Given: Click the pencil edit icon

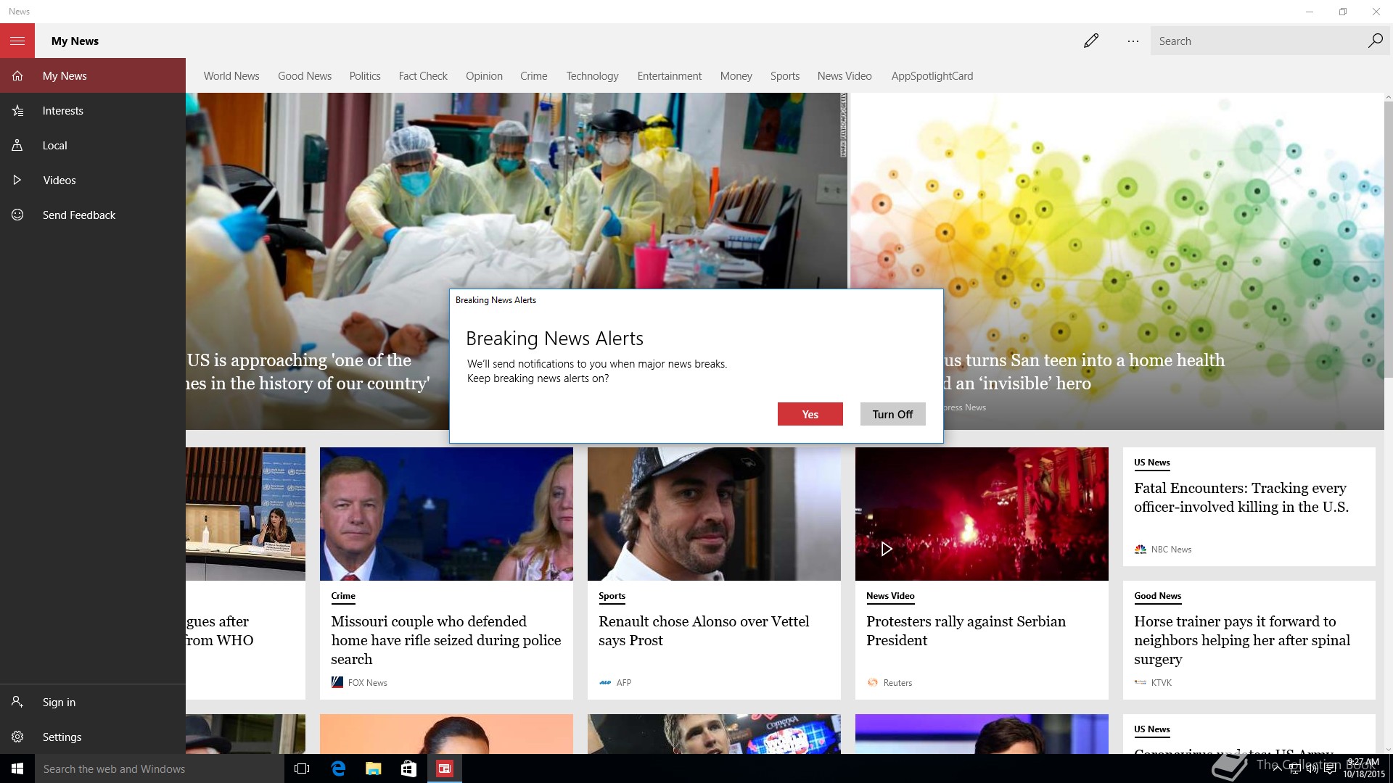Looking at the screenshot, I should point(1091,41).
